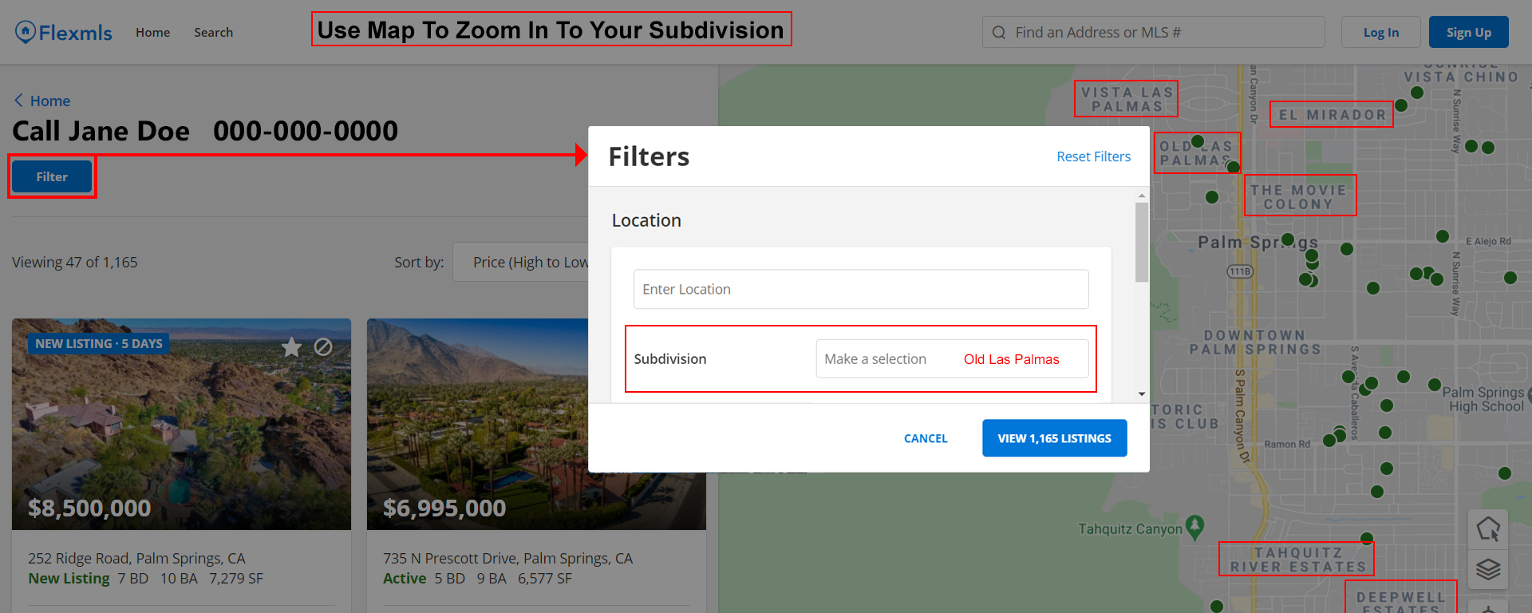Image resolution: width=1532 pixels, height=613 pixels.
Task: Click the Reset Filters link
Action: coord(1093,156)
